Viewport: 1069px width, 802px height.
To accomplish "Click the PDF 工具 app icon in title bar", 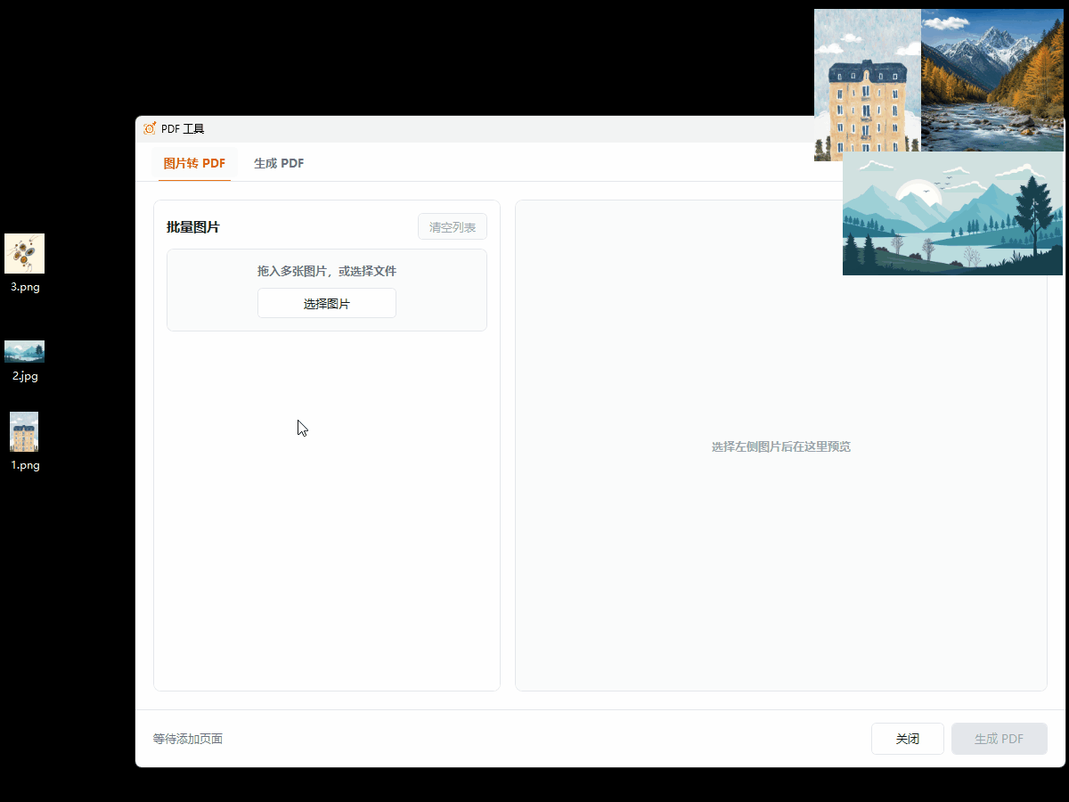I will (150, 128).
